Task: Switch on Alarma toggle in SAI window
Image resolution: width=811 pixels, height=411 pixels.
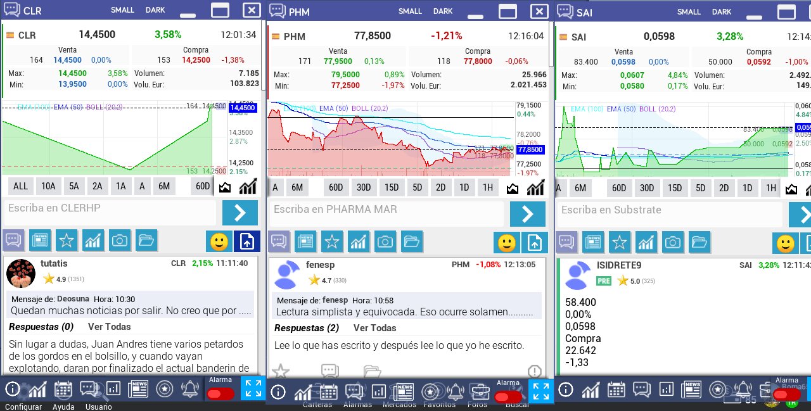Action: (x=787, y=395)
